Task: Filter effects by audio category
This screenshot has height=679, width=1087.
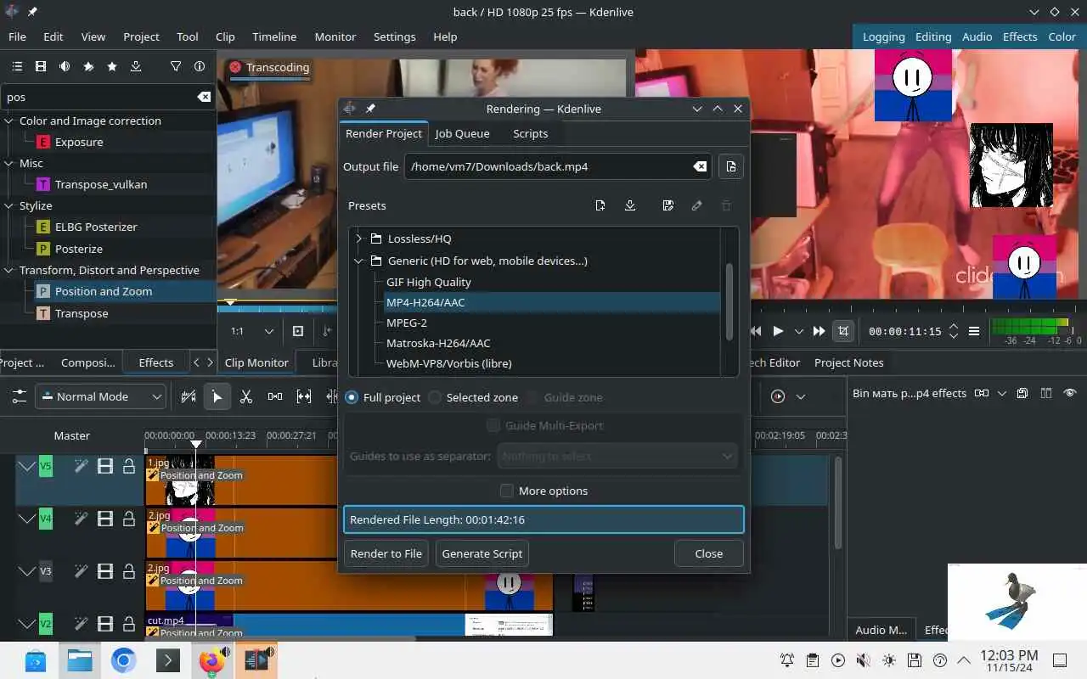Action: (x=65, y=66)
